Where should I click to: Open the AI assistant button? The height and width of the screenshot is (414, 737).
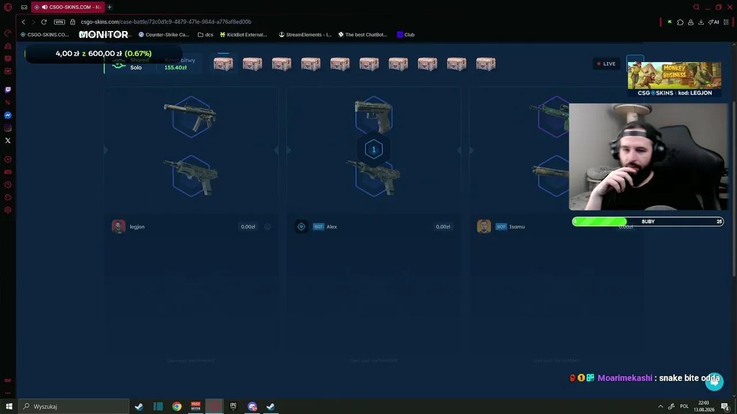714,22
